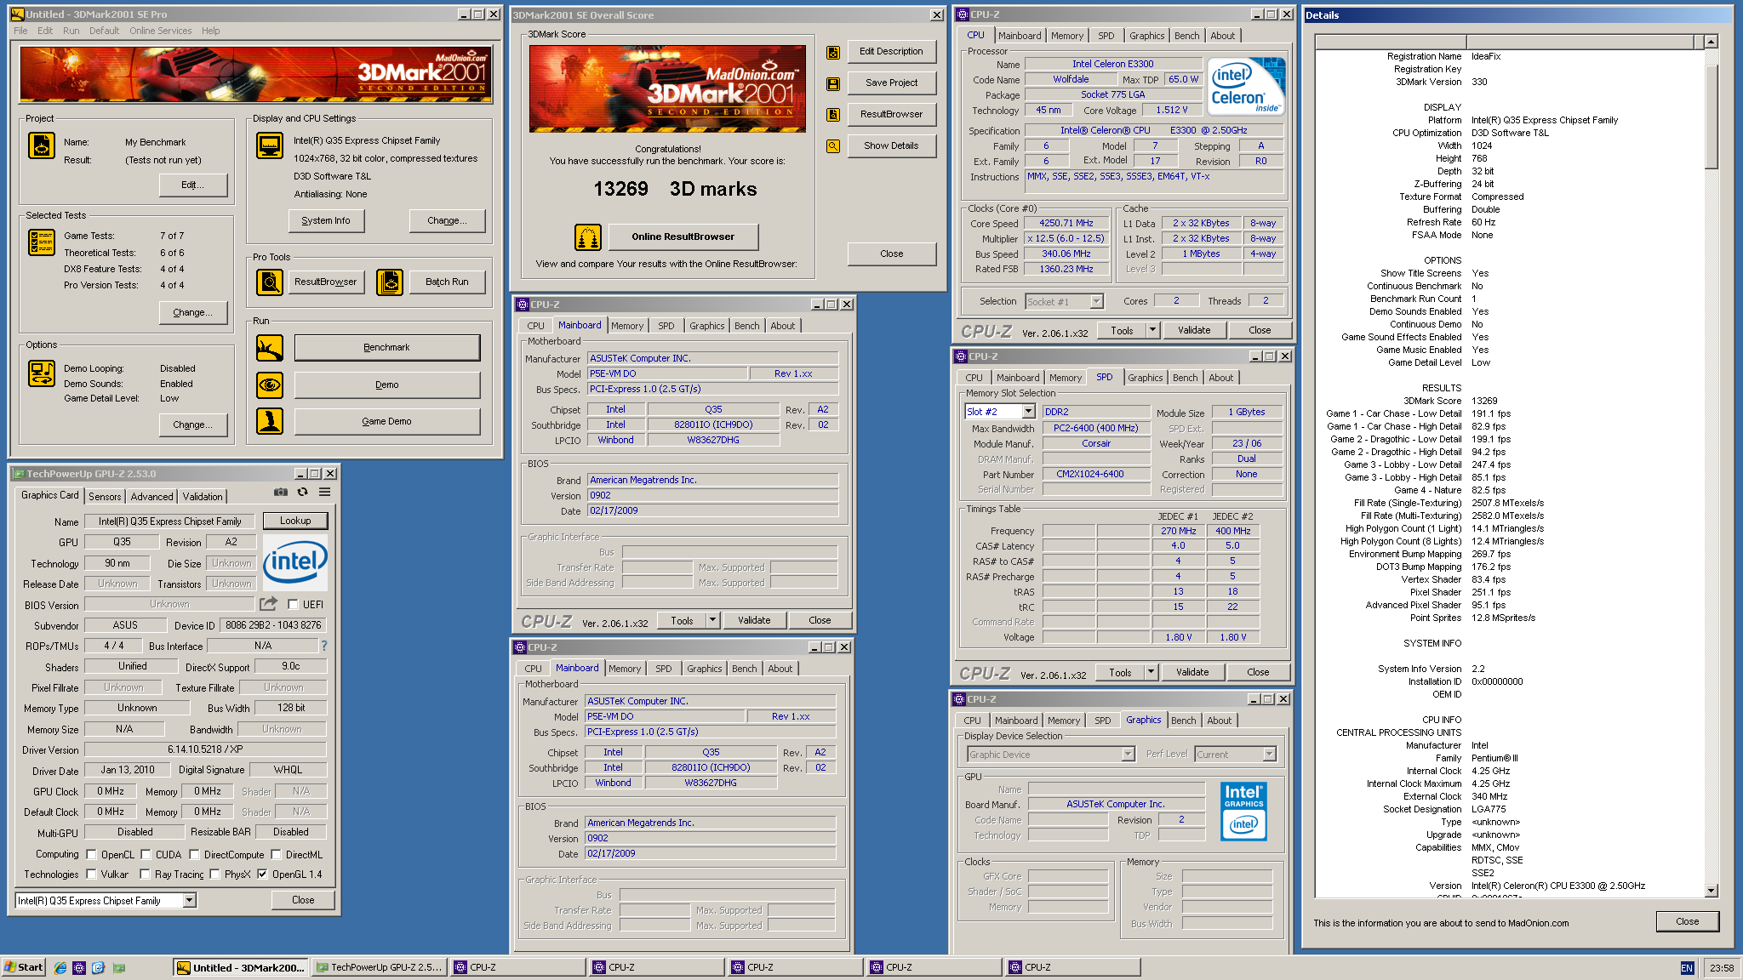Open GPU-Z hamburger menu icon

[325, 492]
